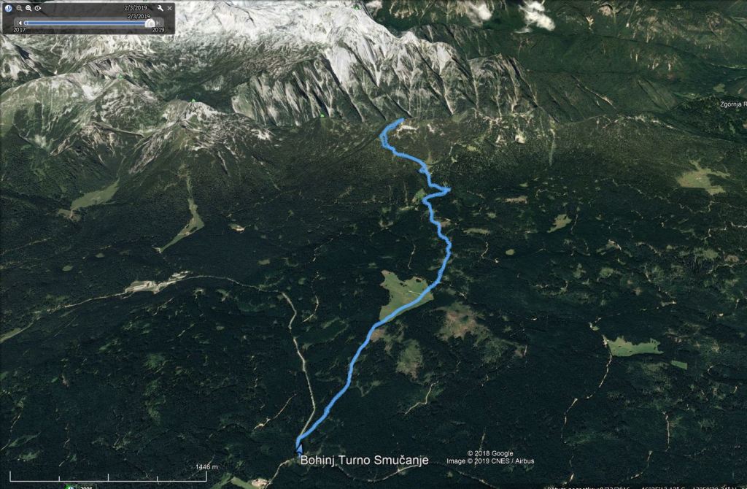The image size is (747, 489).
Task: Close the historical imagery time slider
Action: coord(169,8)
